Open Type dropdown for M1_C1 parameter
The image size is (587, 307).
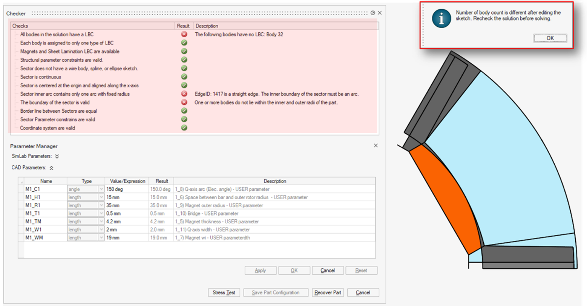(101, 189)
